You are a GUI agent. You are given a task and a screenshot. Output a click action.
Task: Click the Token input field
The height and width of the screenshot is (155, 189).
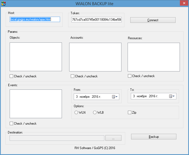[x=96, y=20]
